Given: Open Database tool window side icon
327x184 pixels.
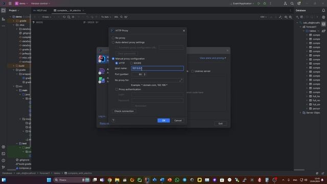Looking at the screenshot, I should tap(323, 24).
